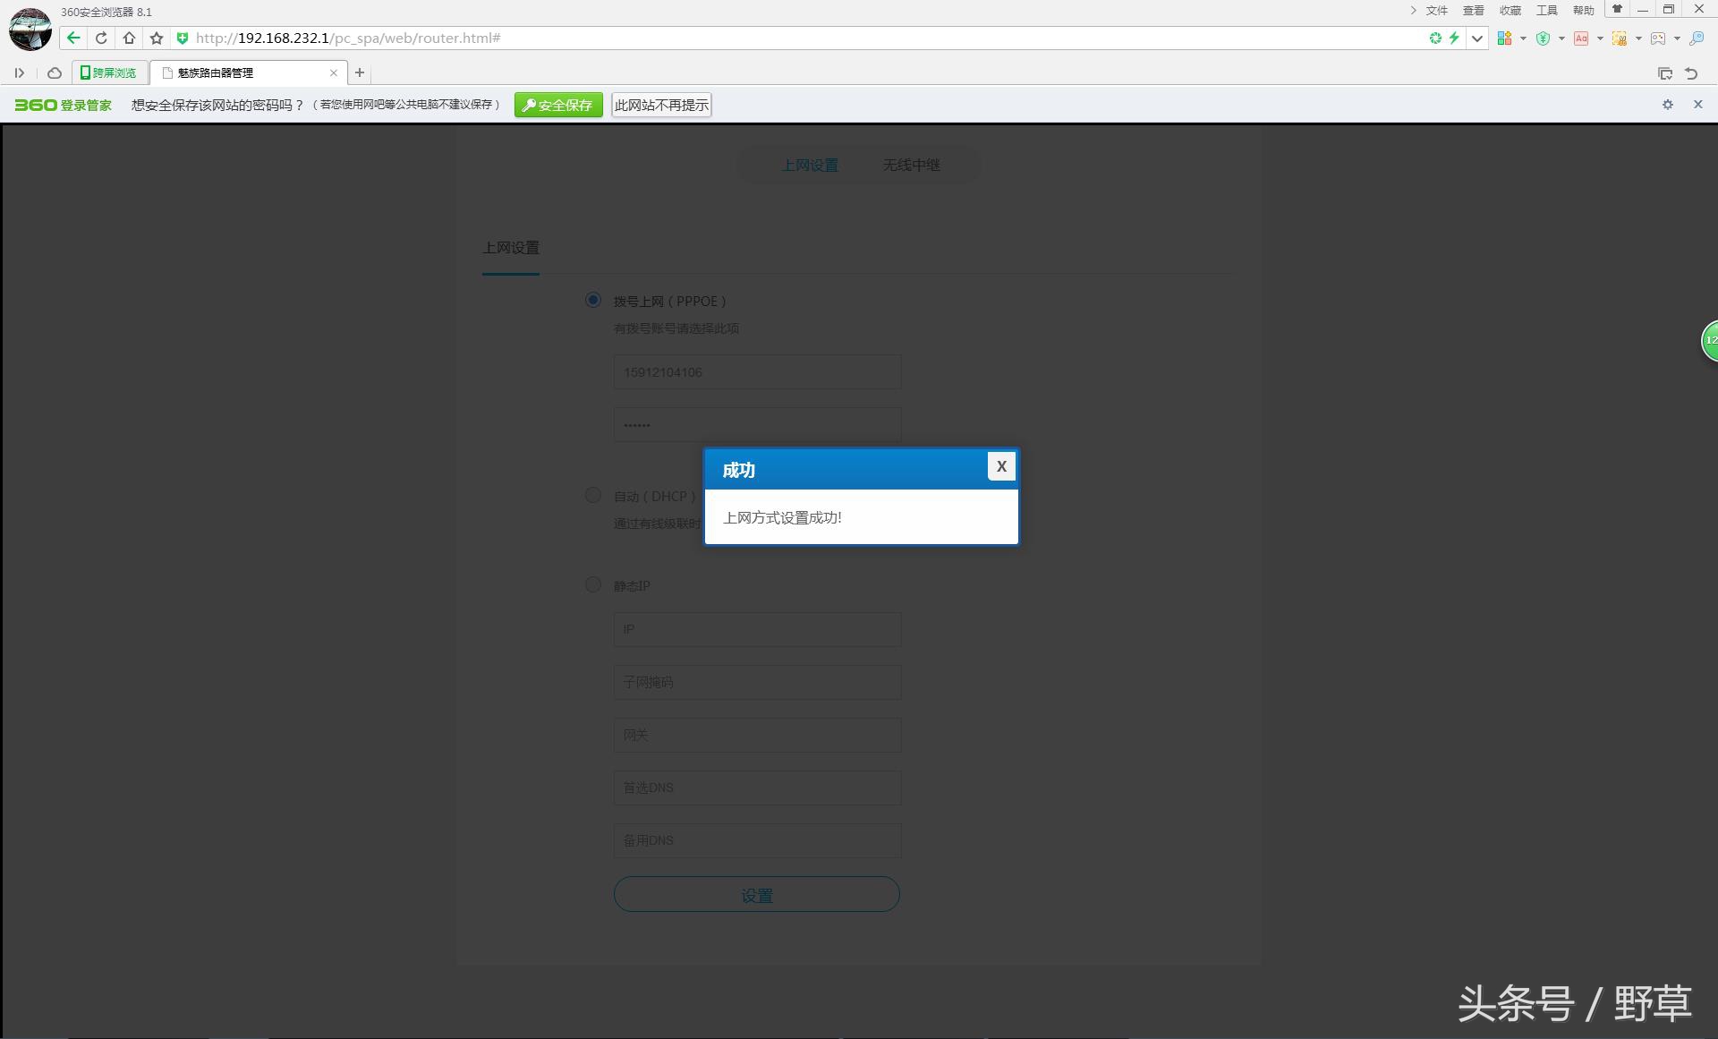This screenshot has width=1718, height=1039.
Task: Click the cloud sync icon
Action: point(55,72)
